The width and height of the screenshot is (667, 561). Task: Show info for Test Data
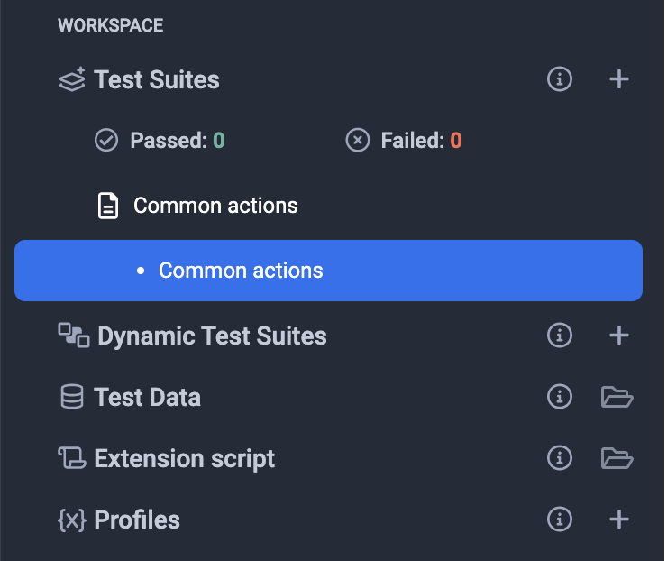click(x=560, y=397)
